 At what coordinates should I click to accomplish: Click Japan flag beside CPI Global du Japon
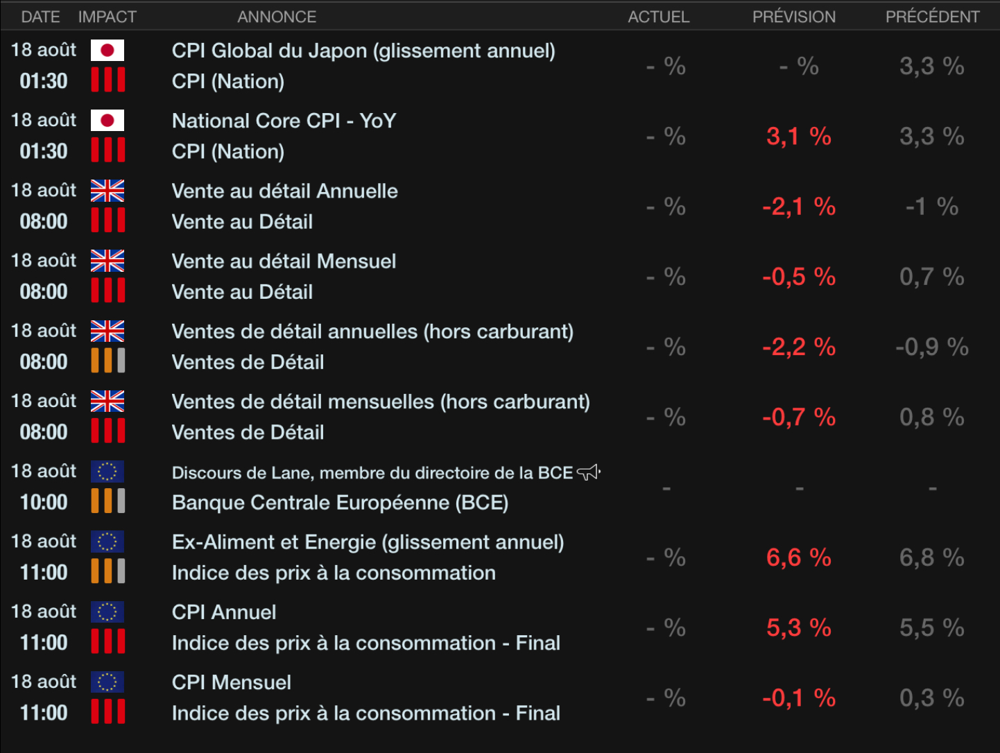coord(107,50)
